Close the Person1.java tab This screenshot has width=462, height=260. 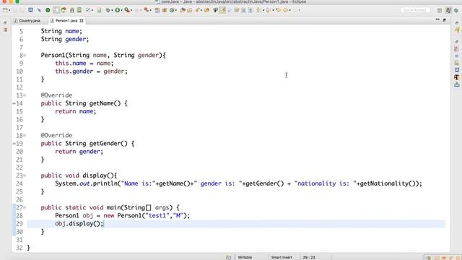click(82, 21)
